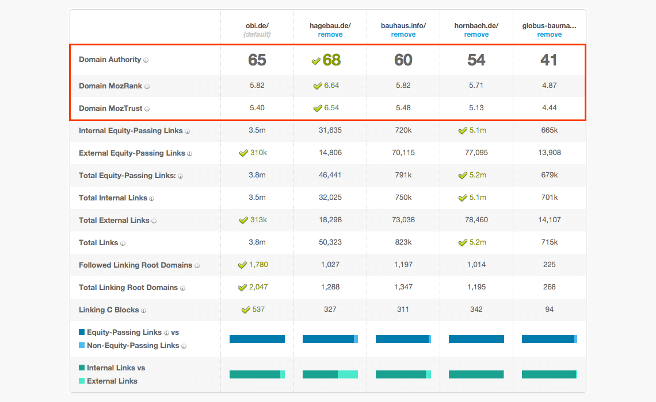This screenshot has height=402, width=656.
Task: Remove hornbach.de from comparison
Action: point(476,34)
